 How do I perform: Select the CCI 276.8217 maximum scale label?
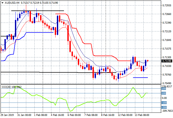click(167, 86)
